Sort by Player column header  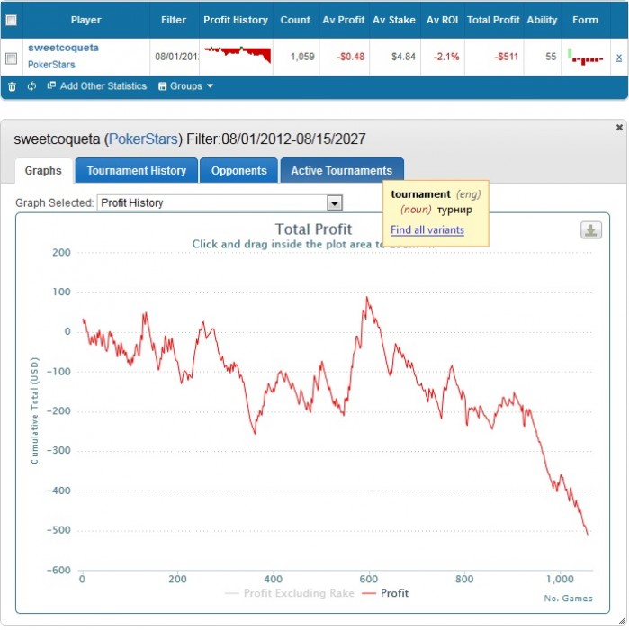pos(86,20)
